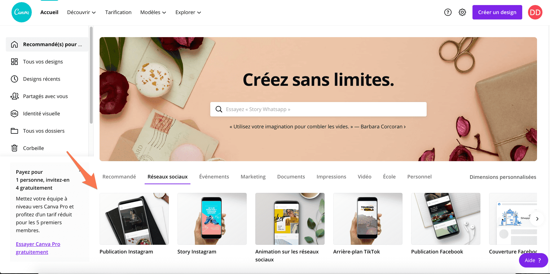Expand the Explorer dropdown menu
This screenshot has height=274, width=550.
188,12
